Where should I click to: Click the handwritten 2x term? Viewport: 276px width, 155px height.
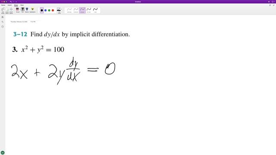pyautogui.click(x=19, y=71)
